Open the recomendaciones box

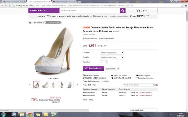(143, 110)
